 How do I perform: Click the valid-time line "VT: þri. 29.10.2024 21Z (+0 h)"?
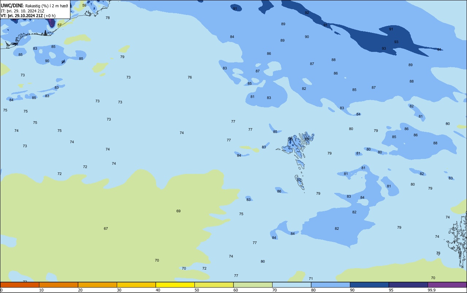pyautogui.click(x=28, y=16)
